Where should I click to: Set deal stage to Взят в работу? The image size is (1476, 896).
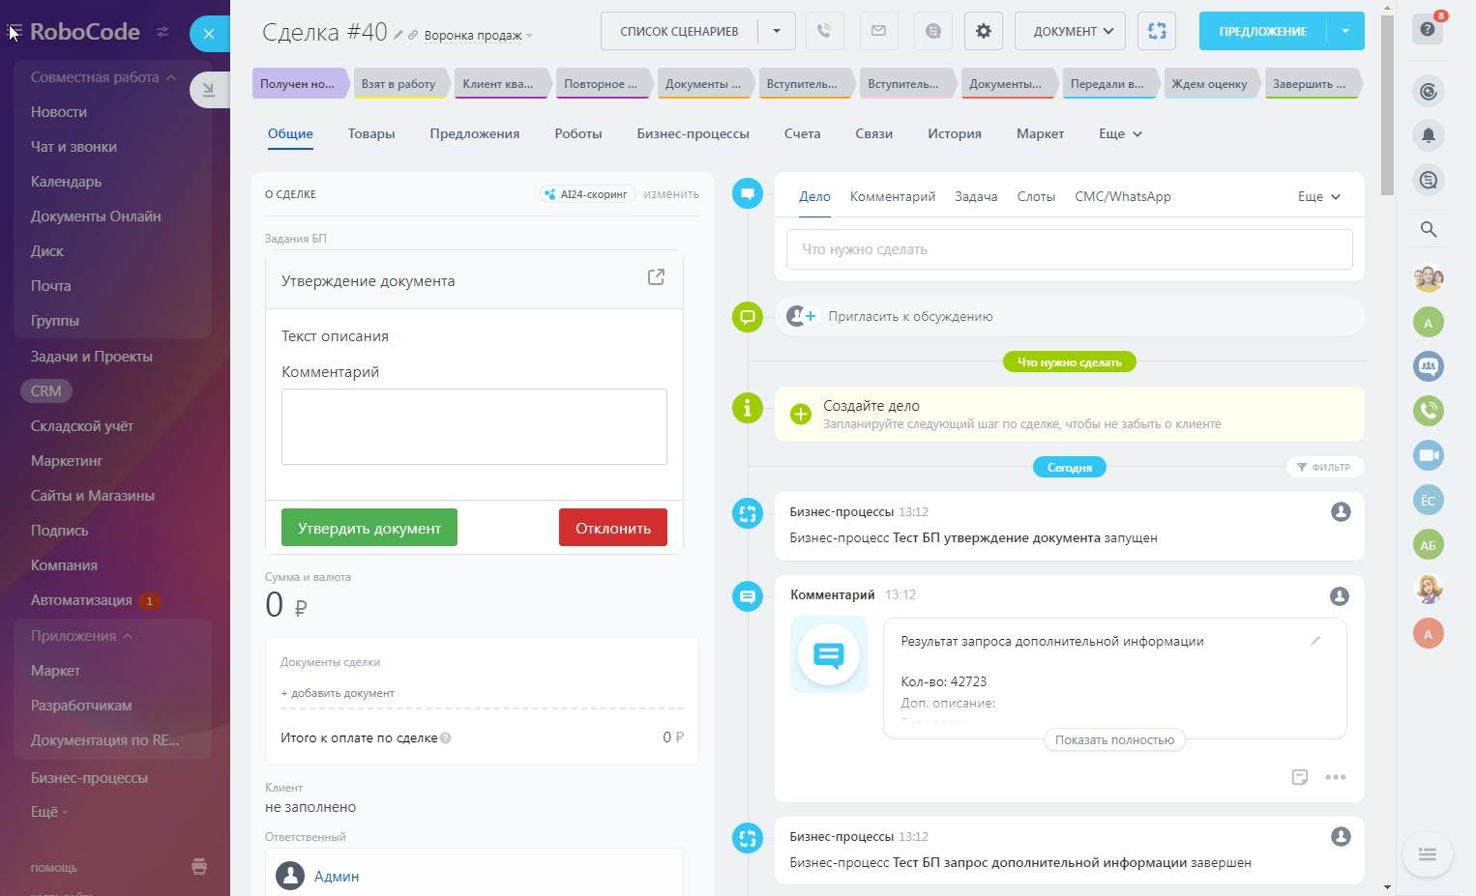399,84
